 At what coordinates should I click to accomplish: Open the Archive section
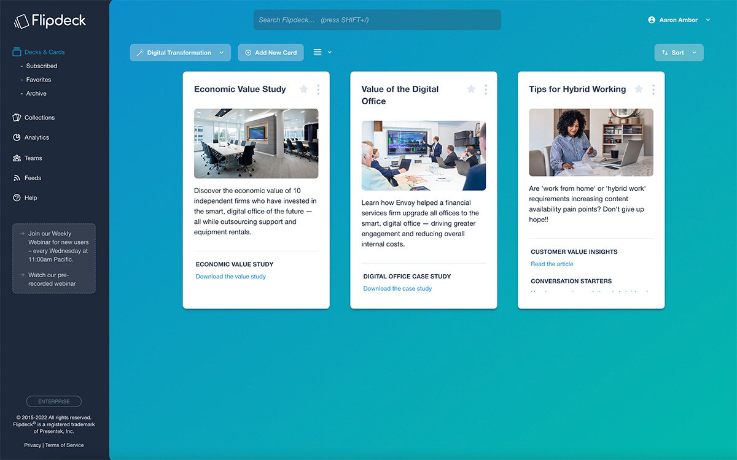coord(36,93)
